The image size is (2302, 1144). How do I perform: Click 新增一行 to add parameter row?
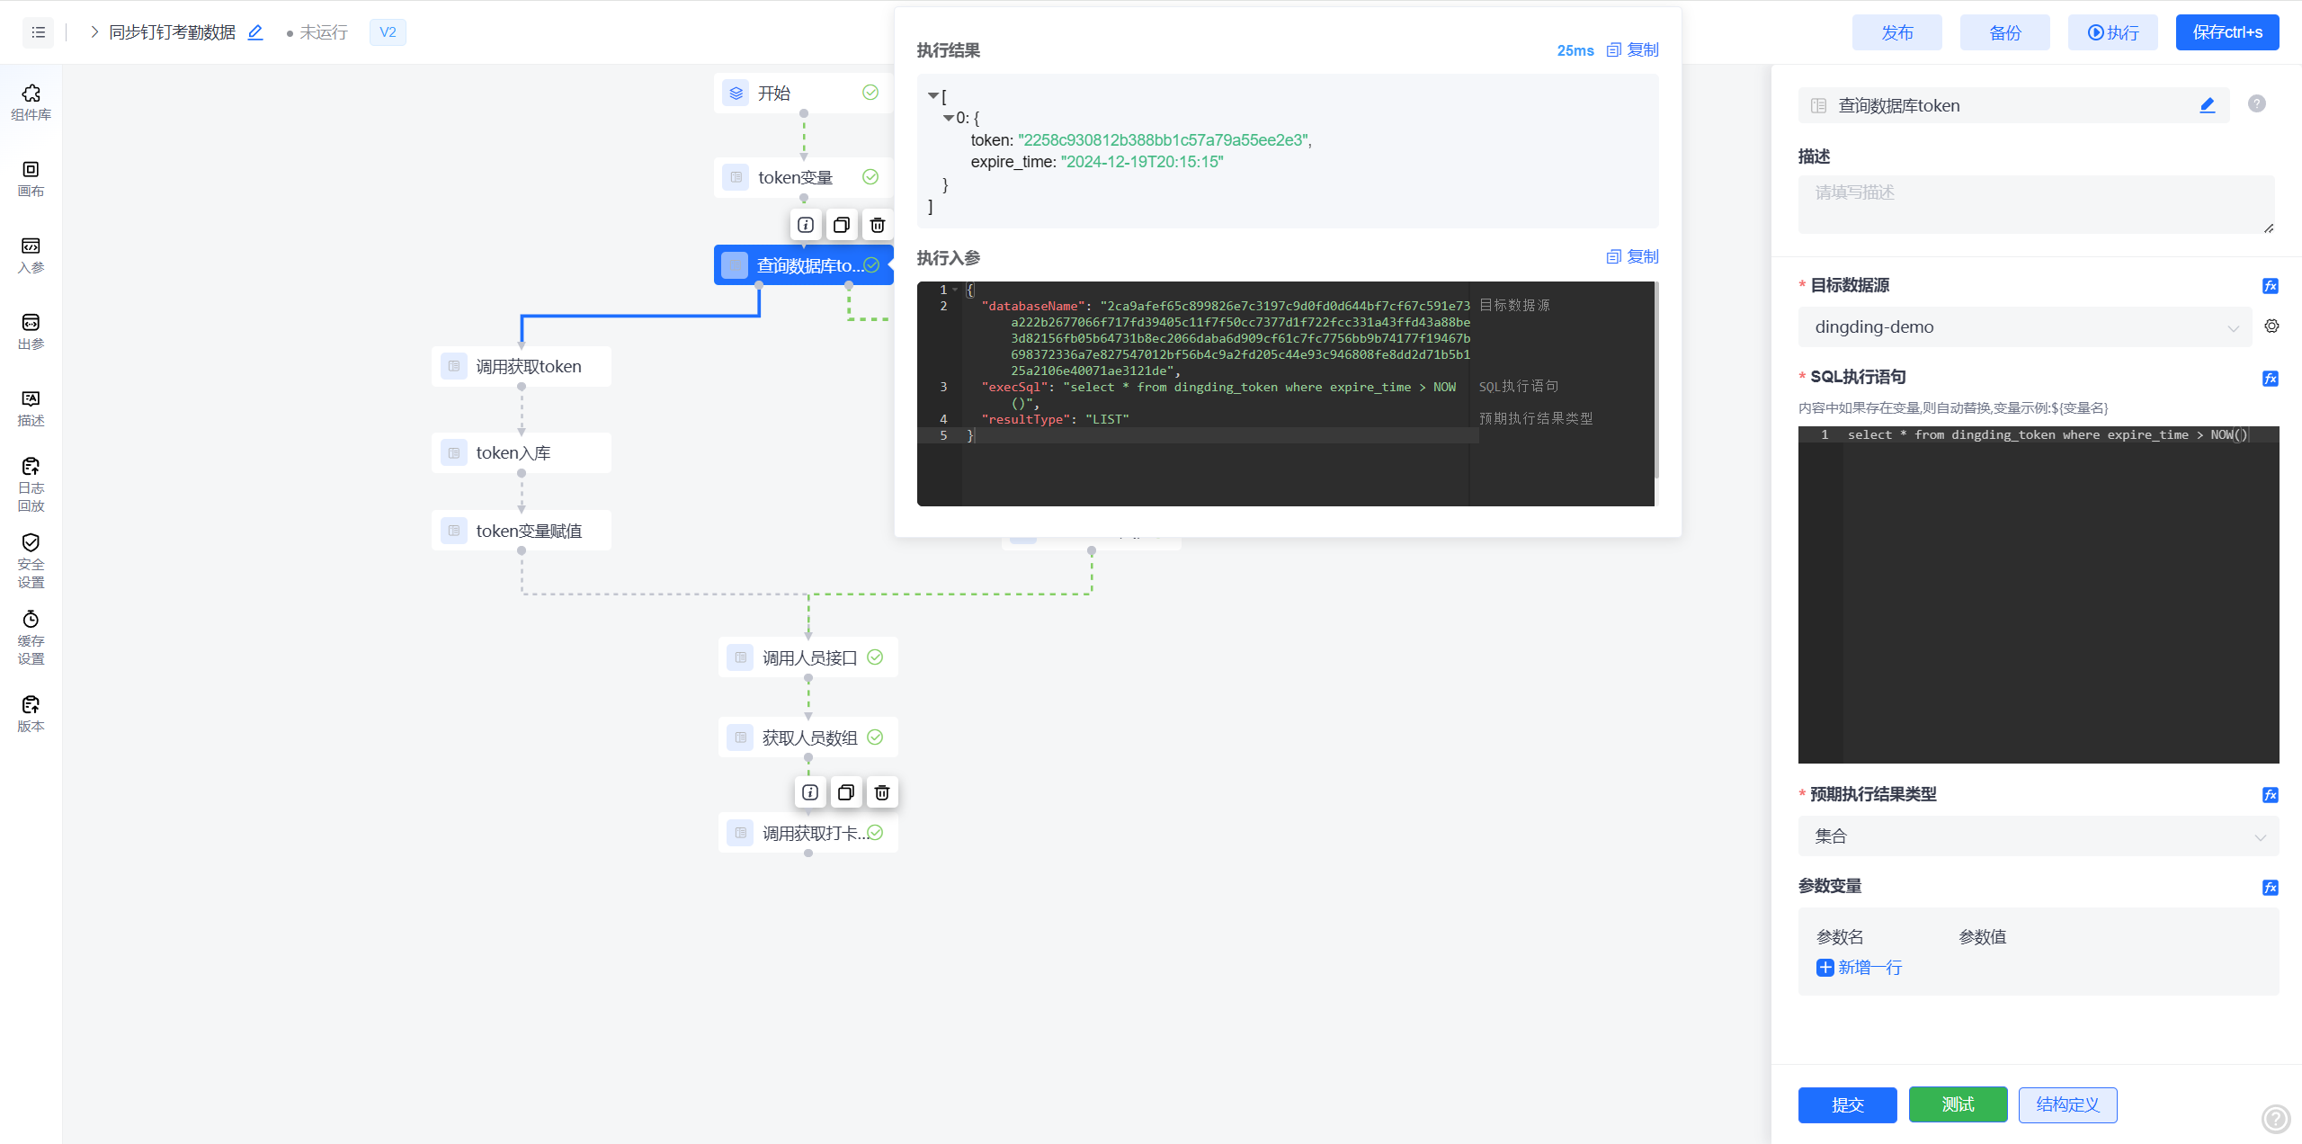coord(1859,968)
